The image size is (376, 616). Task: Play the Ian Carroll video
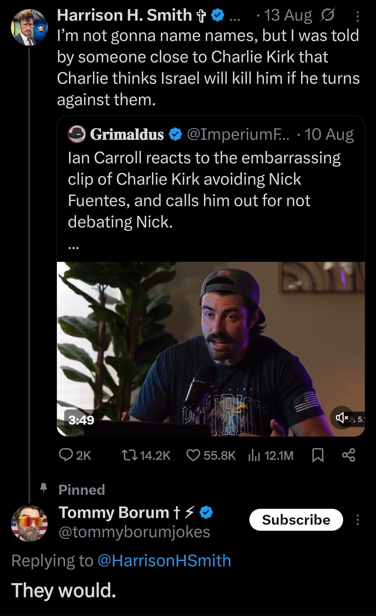tap(210, 349)
